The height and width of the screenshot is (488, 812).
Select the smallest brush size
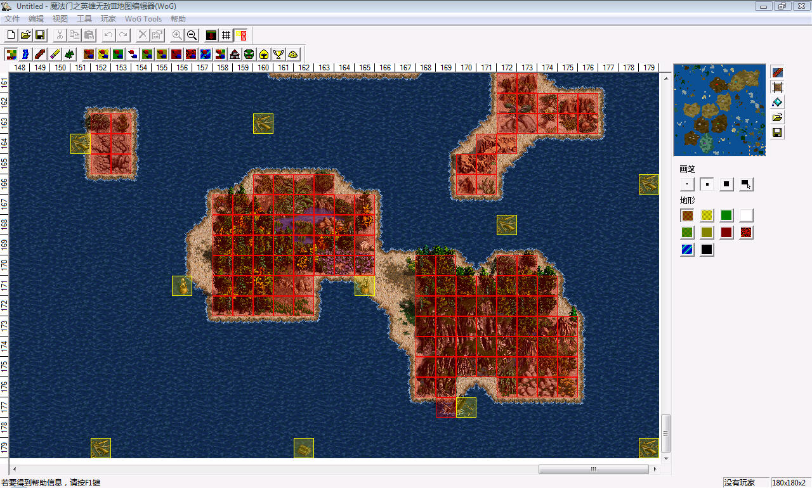pos(687,184)
